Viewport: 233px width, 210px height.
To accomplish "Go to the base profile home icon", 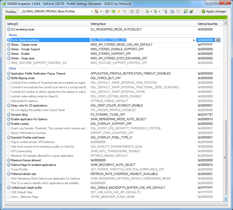I will 96,11.
